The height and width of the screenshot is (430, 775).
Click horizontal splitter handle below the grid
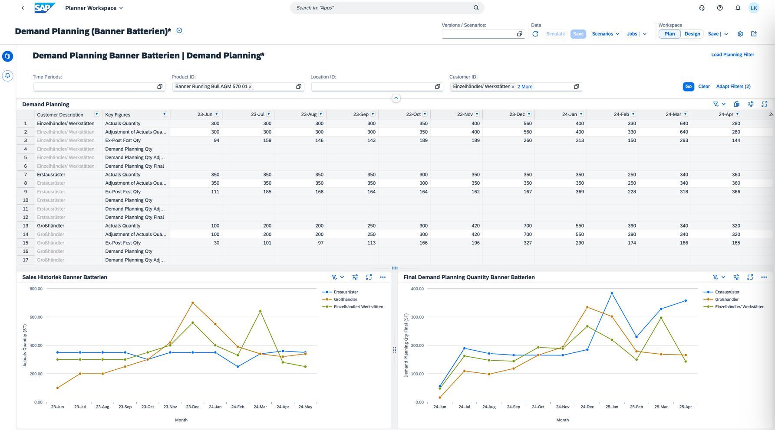click(x=394, y=268)
